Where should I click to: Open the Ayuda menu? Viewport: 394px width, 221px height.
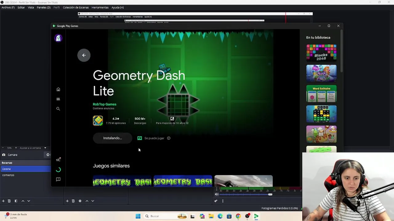118,7
